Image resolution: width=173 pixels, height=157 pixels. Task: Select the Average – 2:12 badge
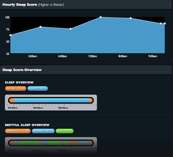tap(43, 131)
